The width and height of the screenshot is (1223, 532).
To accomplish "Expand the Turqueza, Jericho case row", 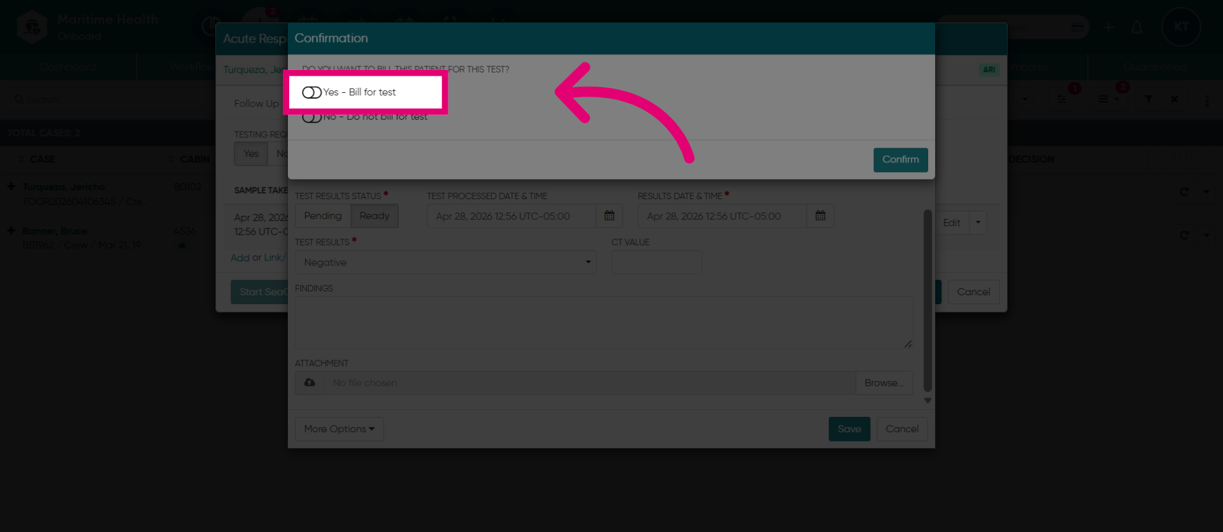I will click(11, 186).
